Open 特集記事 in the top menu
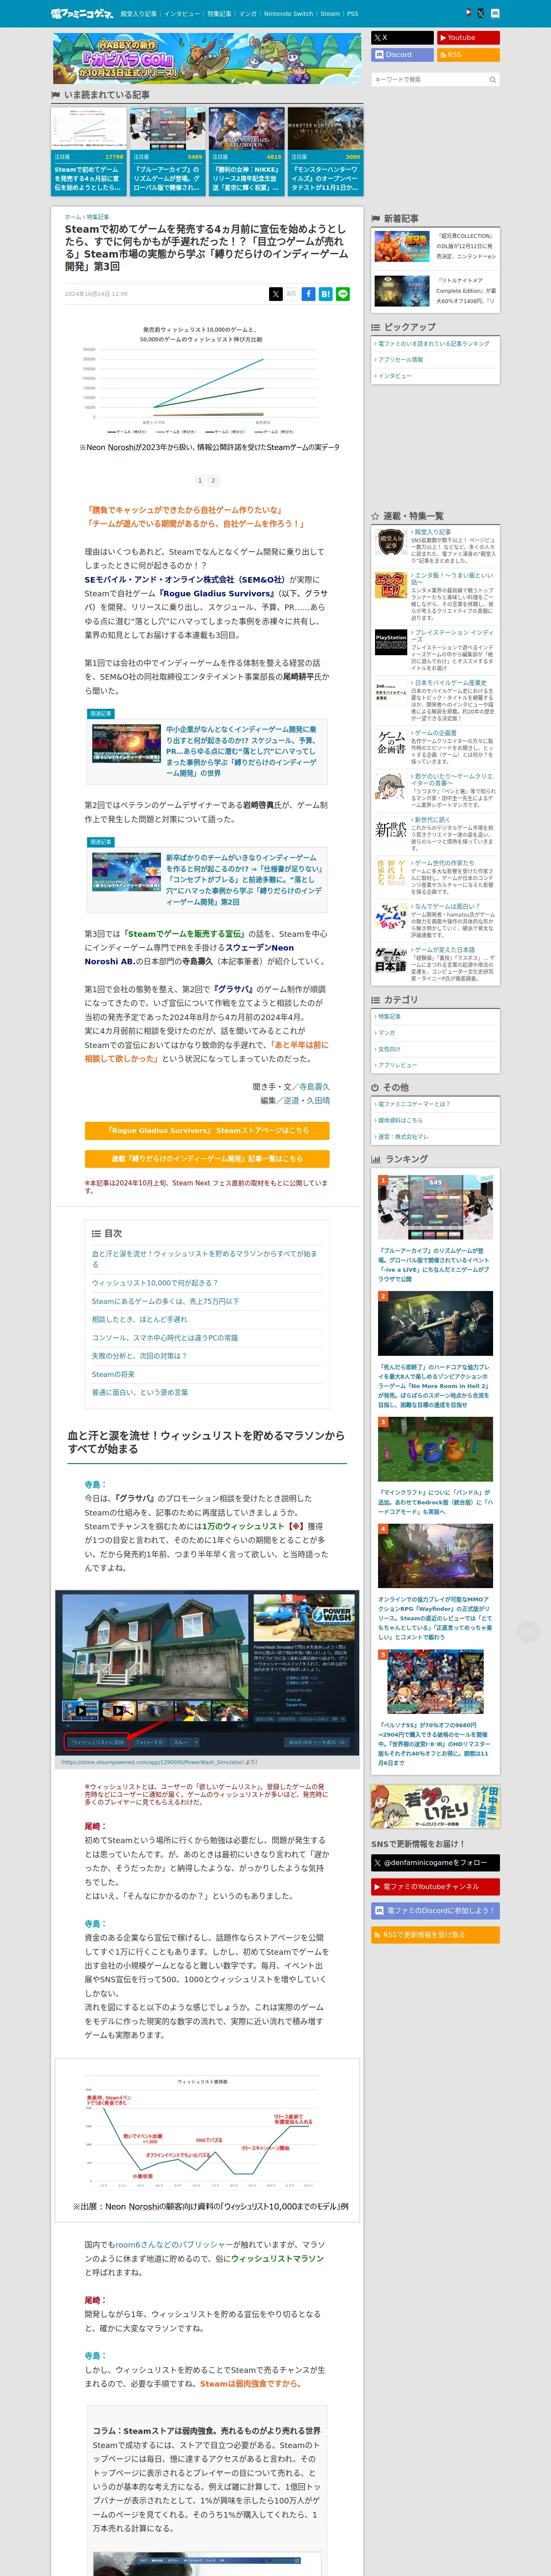Viewport: 551px width, 2576px height. [219, 14]
